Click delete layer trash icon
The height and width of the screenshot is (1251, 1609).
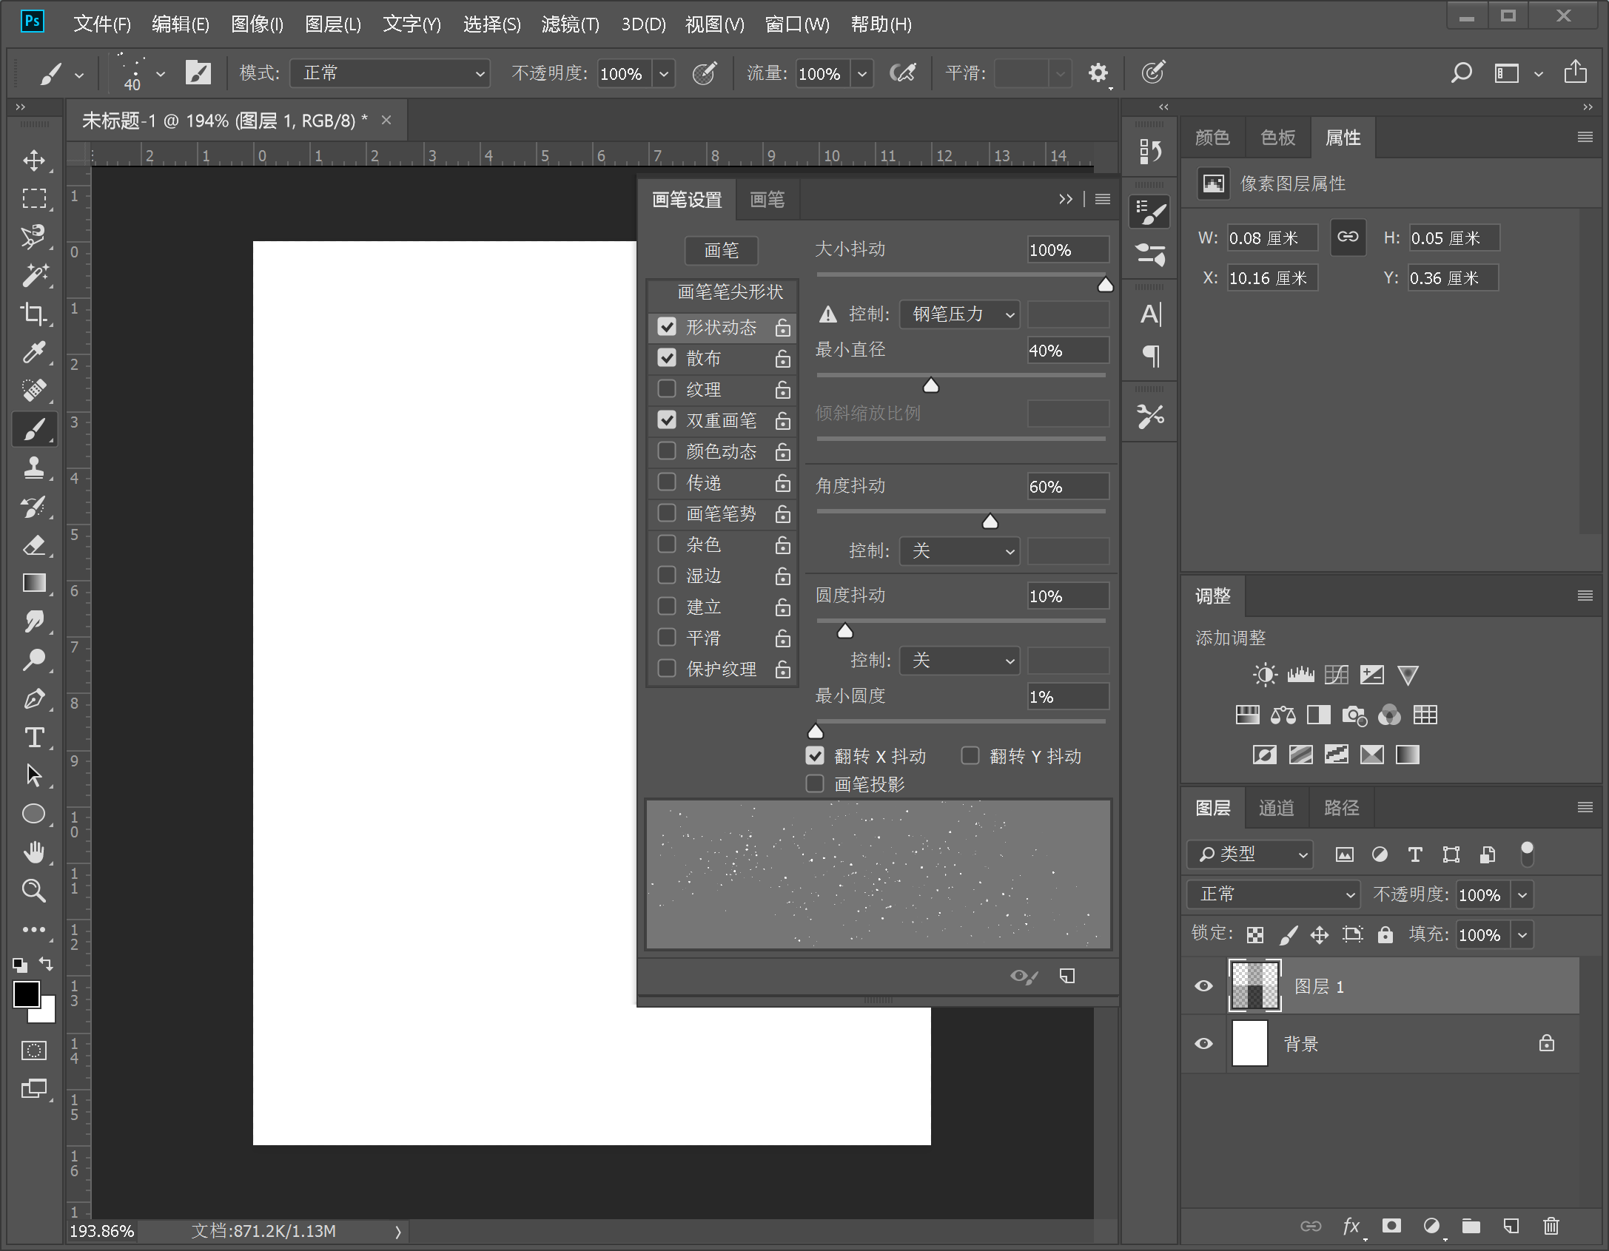[x=1551, y=1226]
